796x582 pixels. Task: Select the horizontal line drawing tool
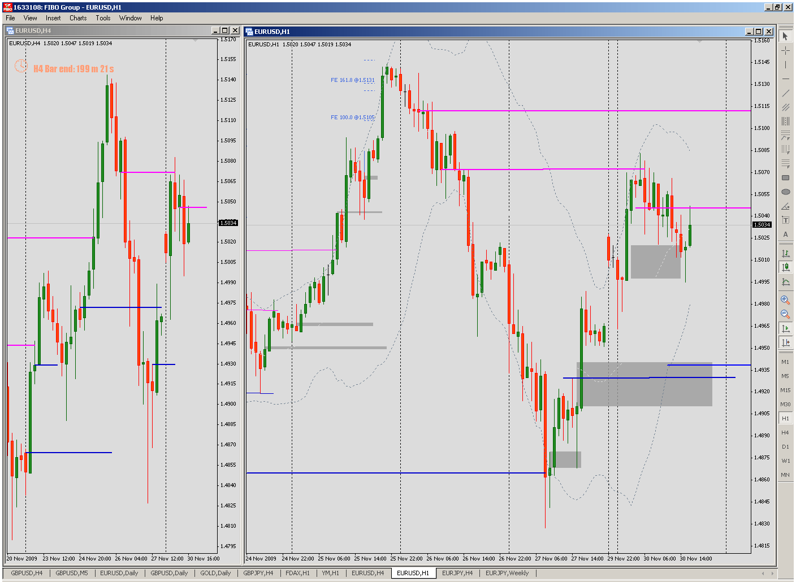point(786,80)
